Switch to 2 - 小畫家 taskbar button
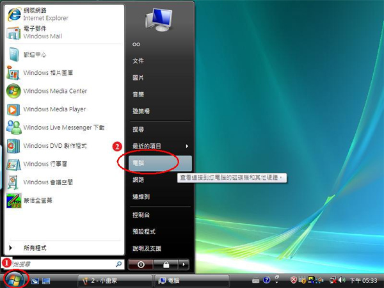Image resolution: width=384 pixels, height=288 pixels. click(115, 281)
